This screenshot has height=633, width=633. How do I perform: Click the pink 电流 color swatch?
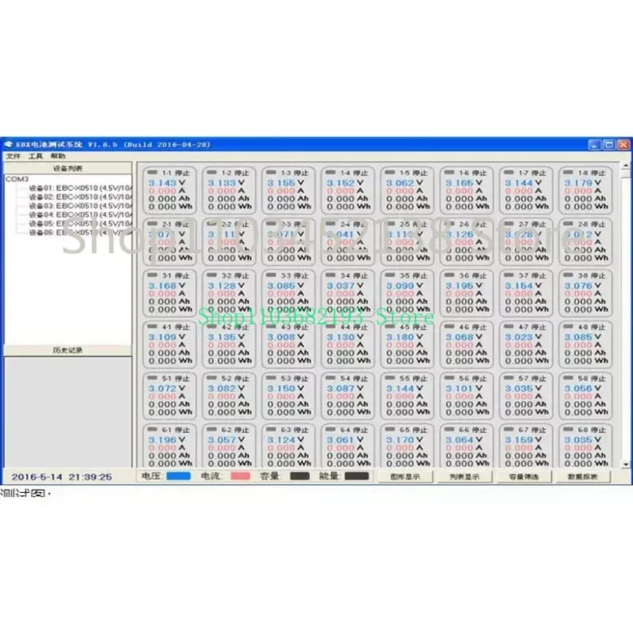241,476
